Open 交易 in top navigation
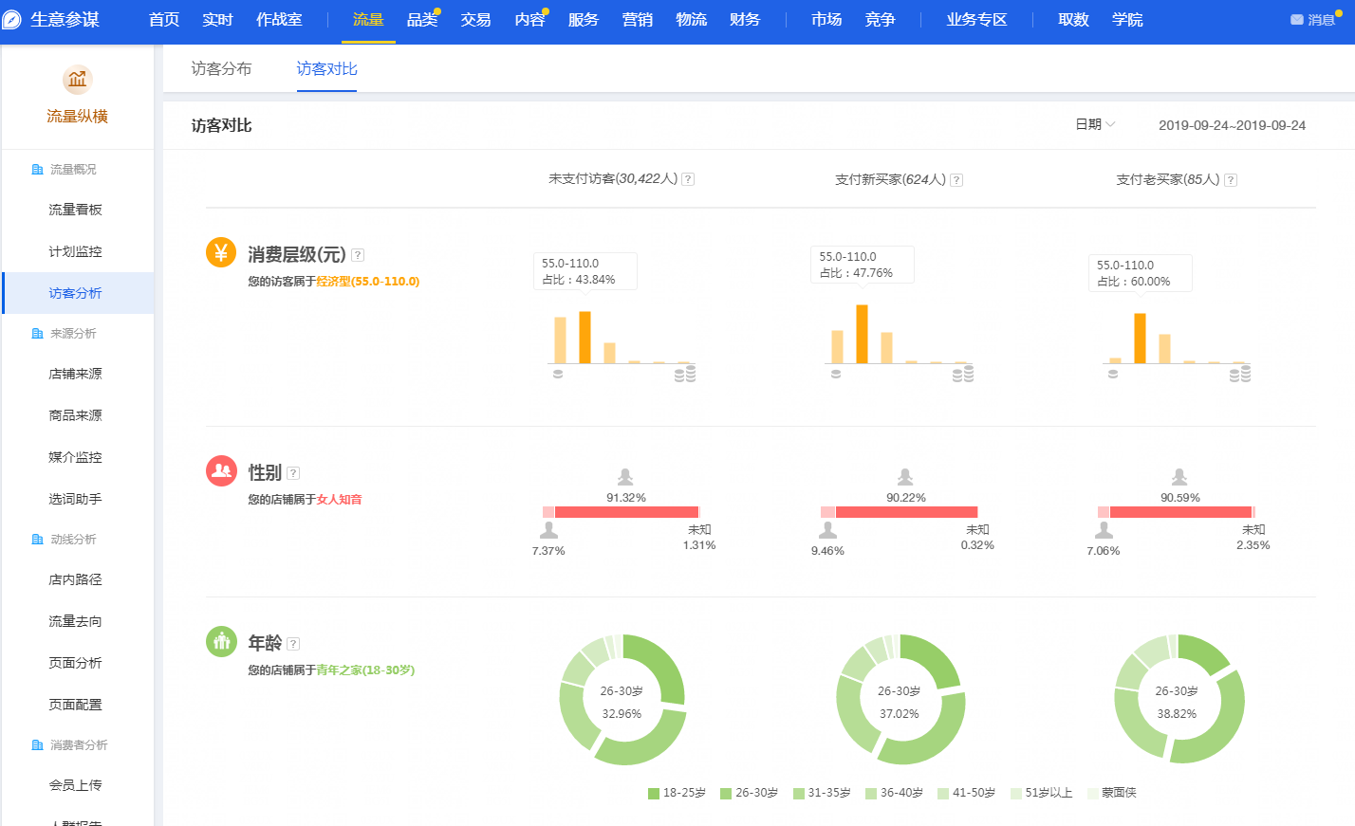Screen dimensions: 1355x826 coord(475,20)
